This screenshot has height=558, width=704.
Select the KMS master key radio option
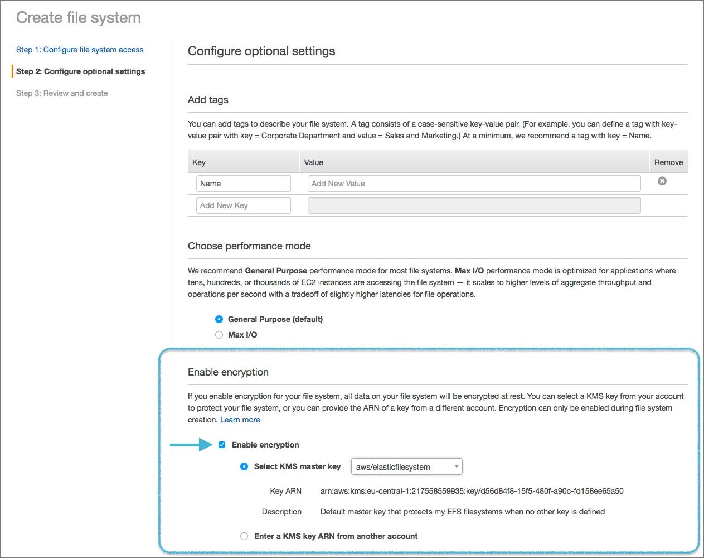click(244, 466)
